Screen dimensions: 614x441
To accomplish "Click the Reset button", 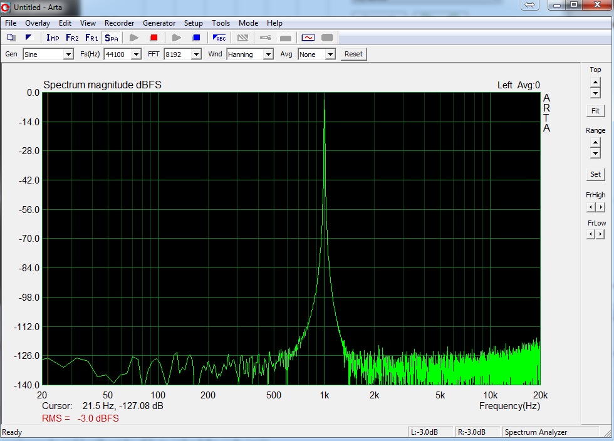I will pos(353,54).
